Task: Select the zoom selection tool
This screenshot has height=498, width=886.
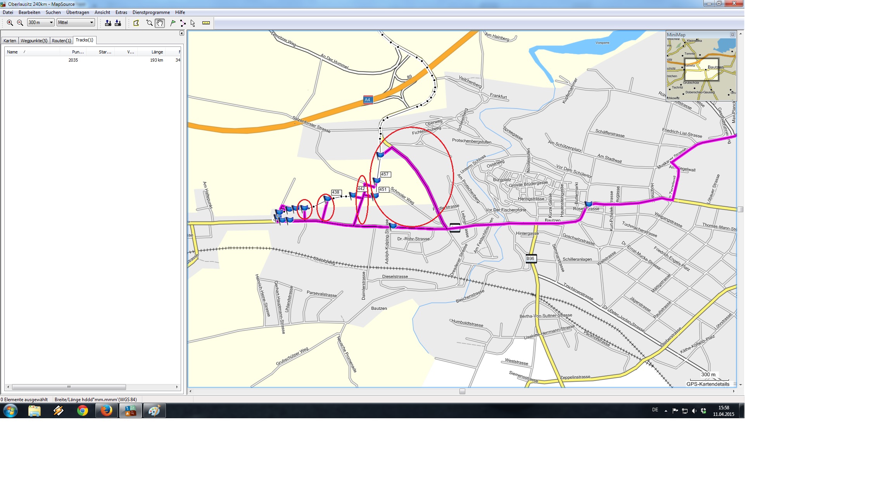Action: coord(149,23)
